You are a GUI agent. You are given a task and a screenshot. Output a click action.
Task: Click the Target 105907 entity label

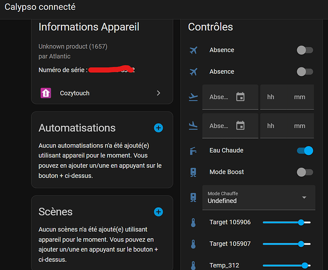(230, 244)
